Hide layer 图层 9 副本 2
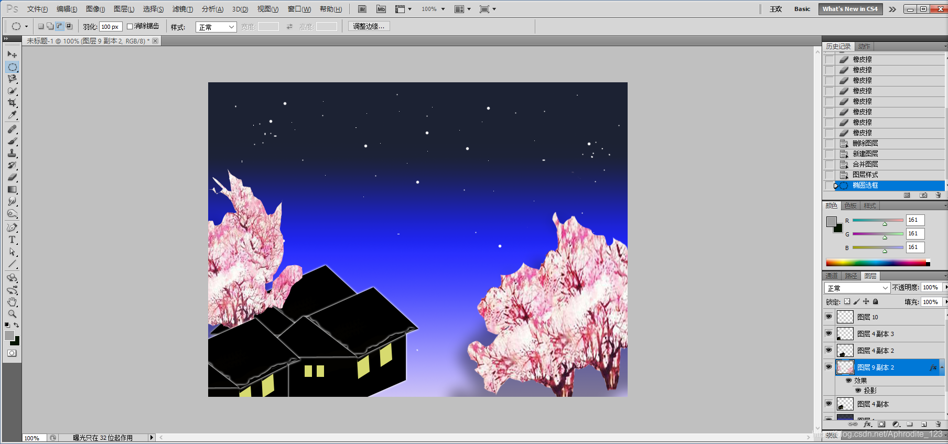948x444 pixels. click(828, 367)
